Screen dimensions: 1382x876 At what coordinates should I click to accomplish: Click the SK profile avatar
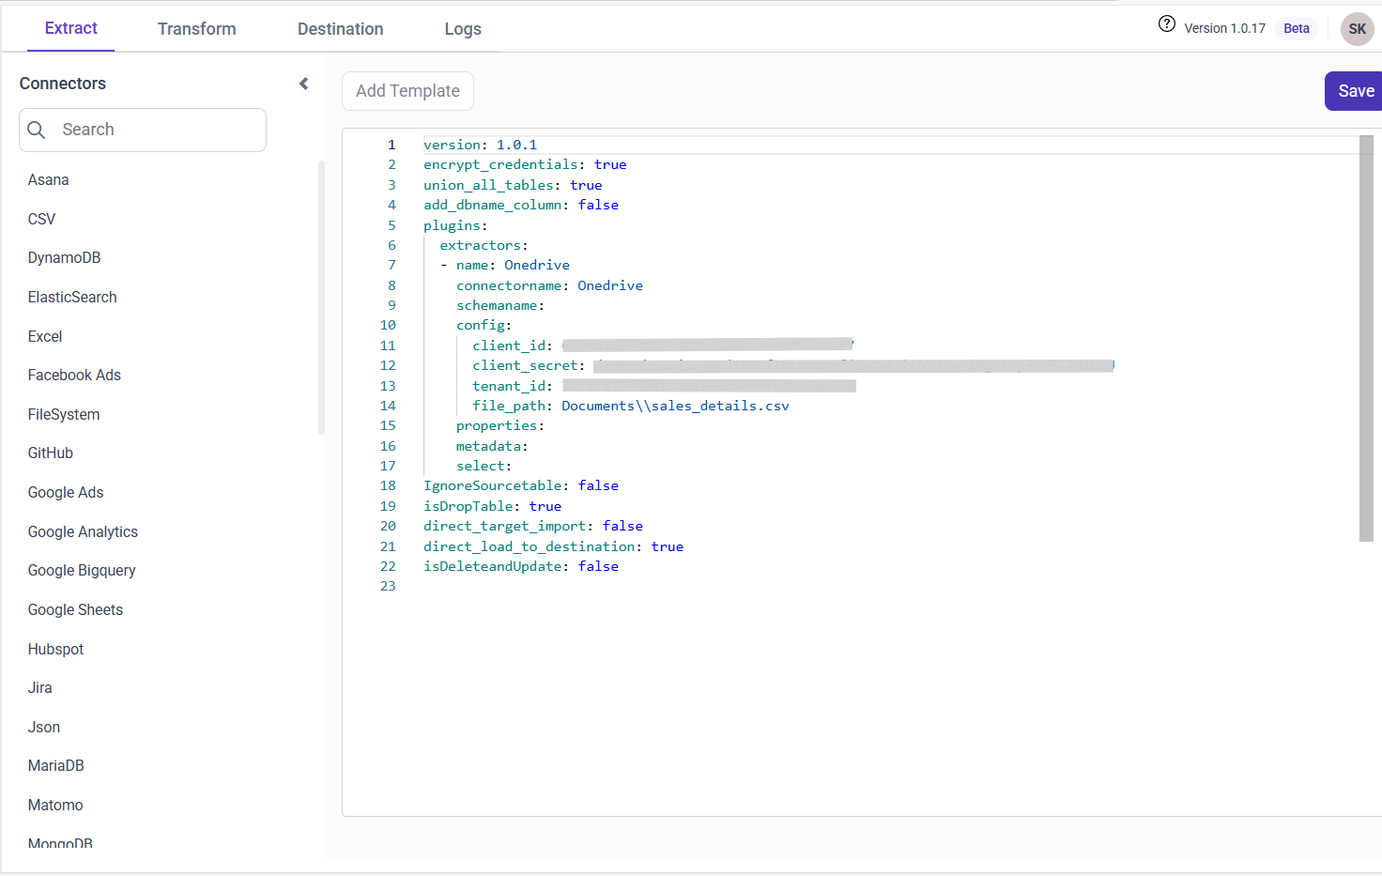(1357, 29)
